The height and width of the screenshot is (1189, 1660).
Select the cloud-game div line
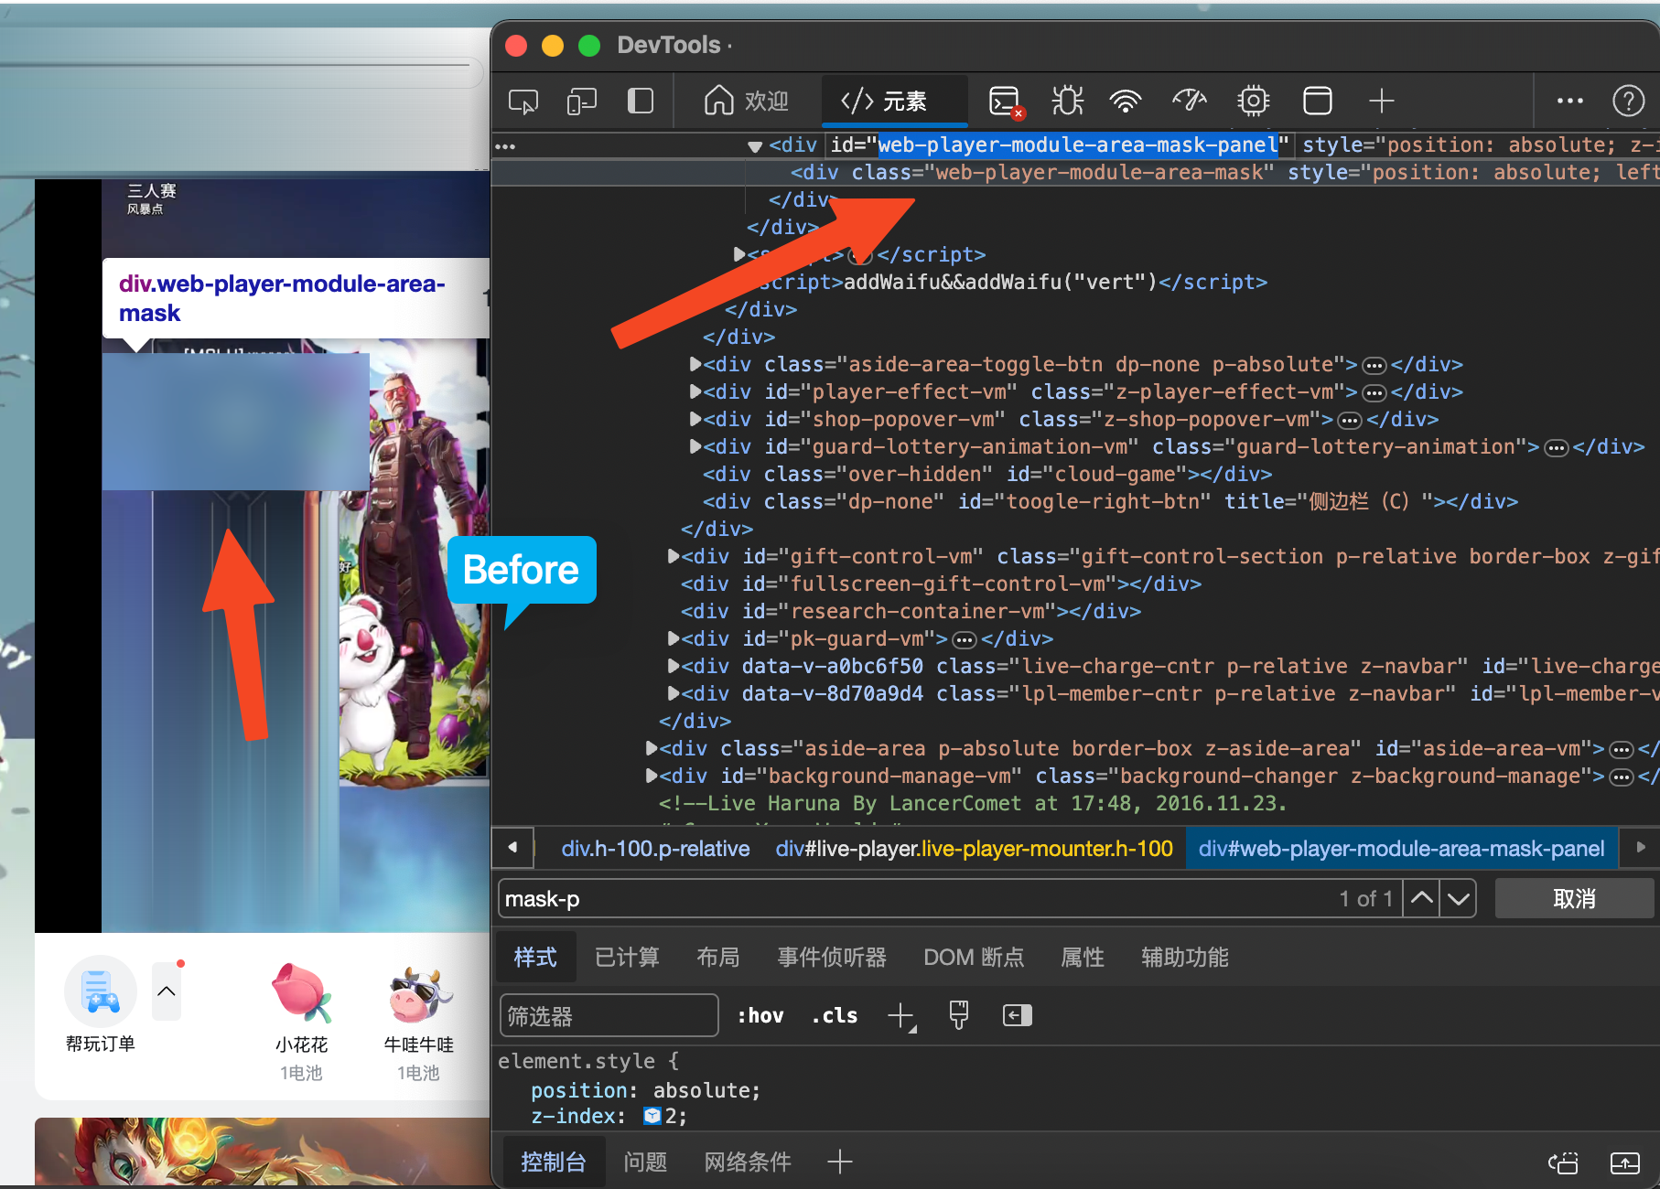(986, 474)
